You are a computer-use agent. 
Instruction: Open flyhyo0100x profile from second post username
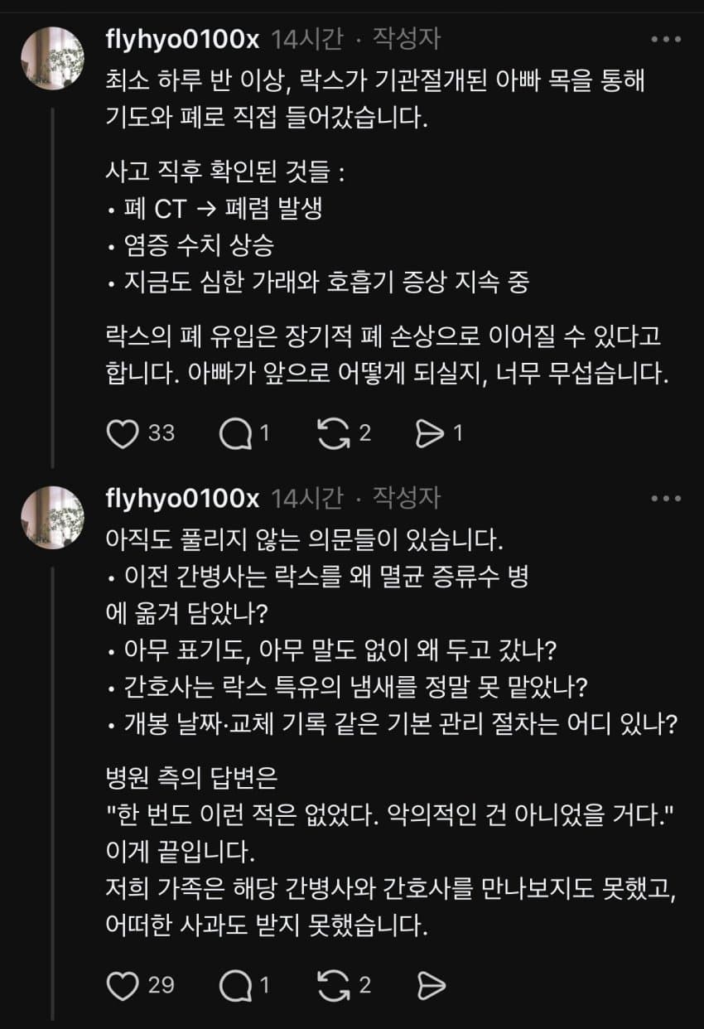click(x=182, y=498)
